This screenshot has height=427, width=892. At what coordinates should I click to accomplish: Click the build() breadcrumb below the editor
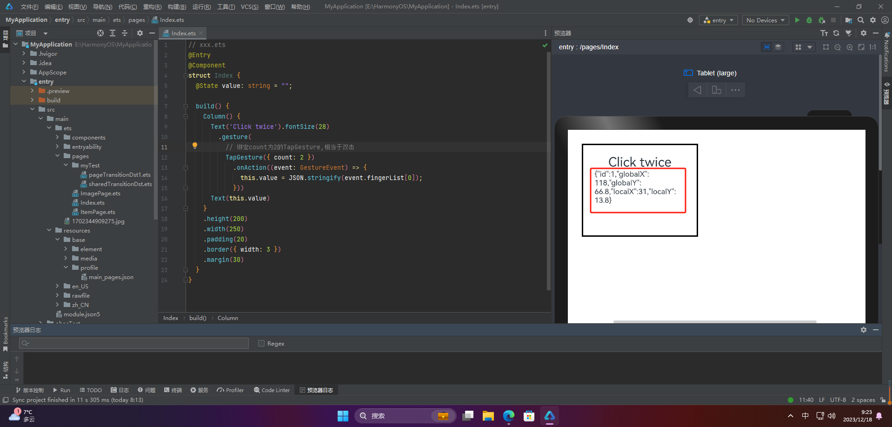198,318
